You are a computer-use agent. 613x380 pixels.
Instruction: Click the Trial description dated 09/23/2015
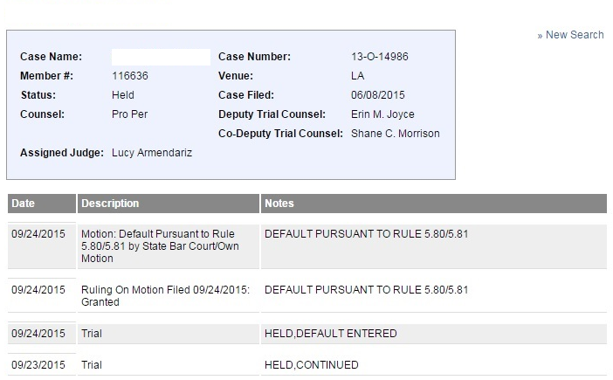[92, 365]
